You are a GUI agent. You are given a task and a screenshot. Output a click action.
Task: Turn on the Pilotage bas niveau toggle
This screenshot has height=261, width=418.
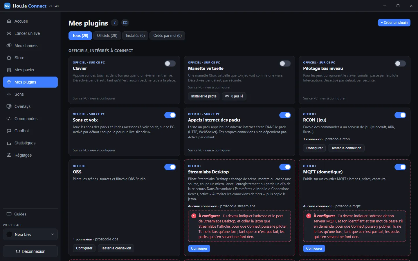[x=400, y=64]
